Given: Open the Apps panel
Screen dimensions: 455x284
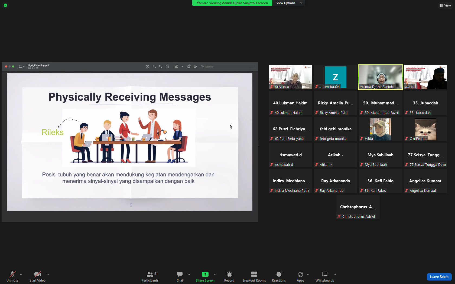Looking at the screenshot, I should point(300,277).
